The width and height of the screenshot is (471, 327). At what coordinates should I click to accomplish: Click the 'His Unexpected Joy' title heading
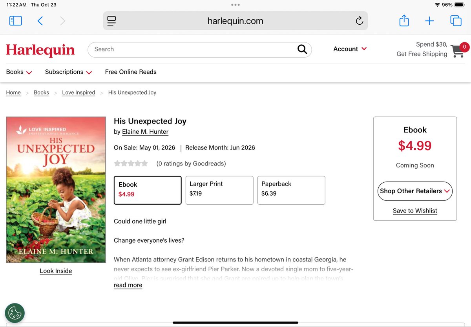(x=150, y=121)
